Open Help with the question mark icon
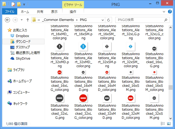This screenshot has width=175, height=129. pyautogui.click(x=170, y=12)
